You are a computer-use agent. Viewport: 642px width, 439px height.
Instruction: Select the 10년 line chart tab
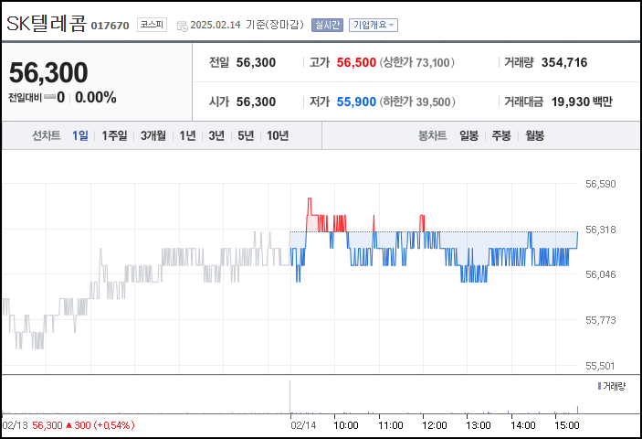tap(278, 135)
